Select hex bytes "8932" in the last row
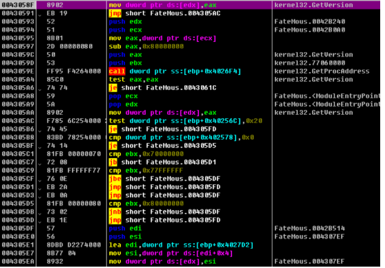The width and height of the screenshot is (385, 268). (x=55, y=262)
